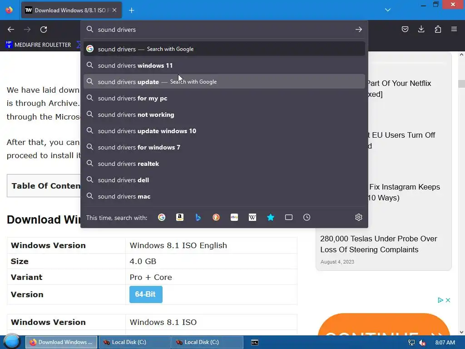Switch to first Local Disk (C:) taskbar window
The width and height of the screenshot is (465, 349).
(134, 342)
